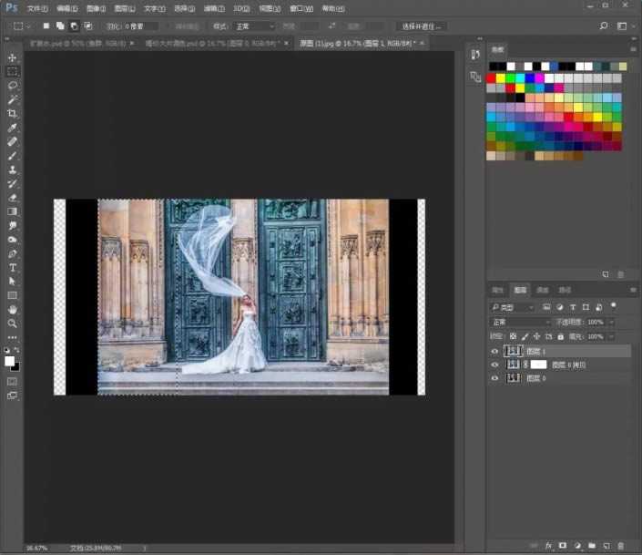The image size is (642, 555).
Task: Click the white layer mask thumbnail
Action: (539, 365)
